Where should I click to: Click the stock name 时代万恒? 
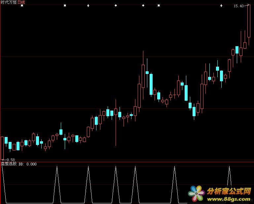coord(9,2)
